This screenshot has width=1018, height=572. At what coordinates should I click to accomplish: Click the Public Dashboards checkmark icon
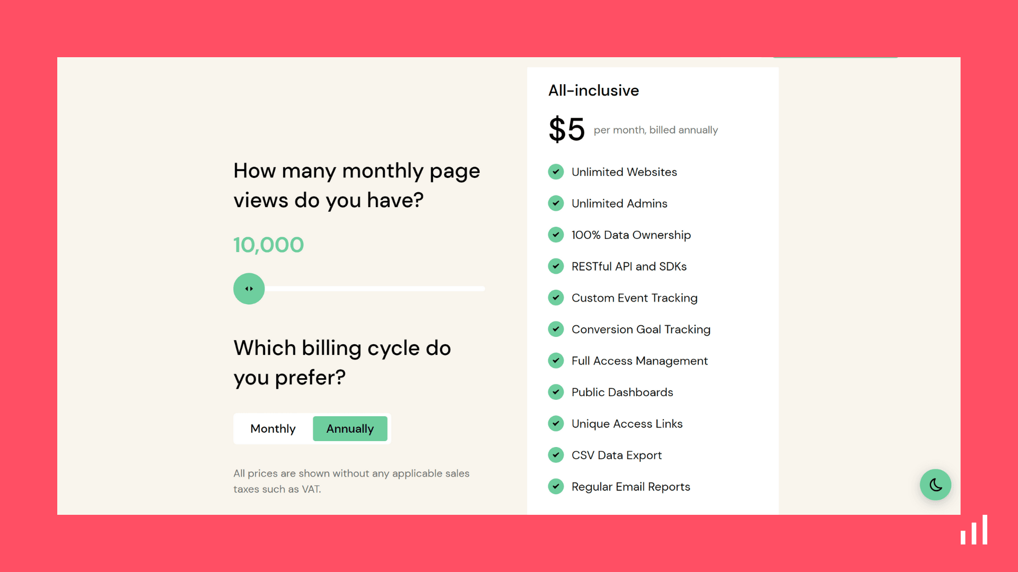click(556, 392)
